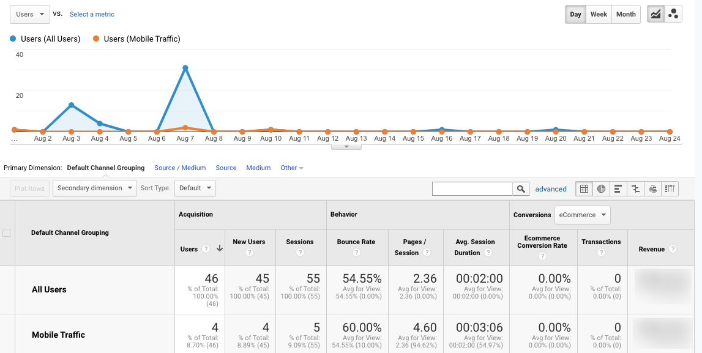Select the motion chart icon above the graph

(673, 13)
